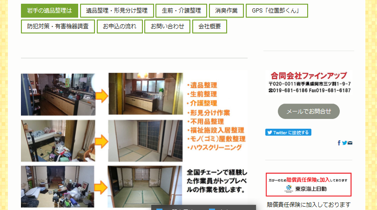Click the 賠償責任保険に加入しております text link
The width and height of the screenshot is (377, 210).
click(x=309, y=205)
